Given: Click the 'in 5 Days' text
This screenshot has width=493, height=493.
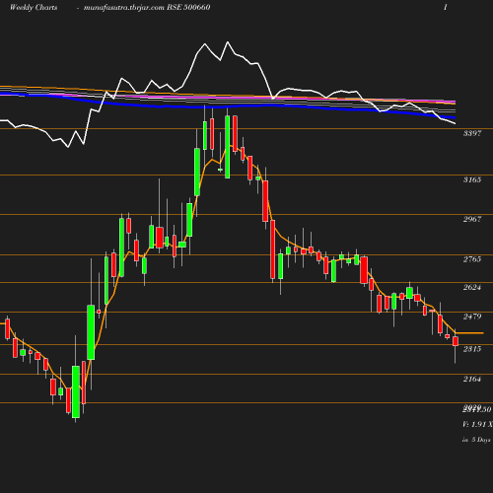Looking at the screenshot, I should [x=476, y=440].
